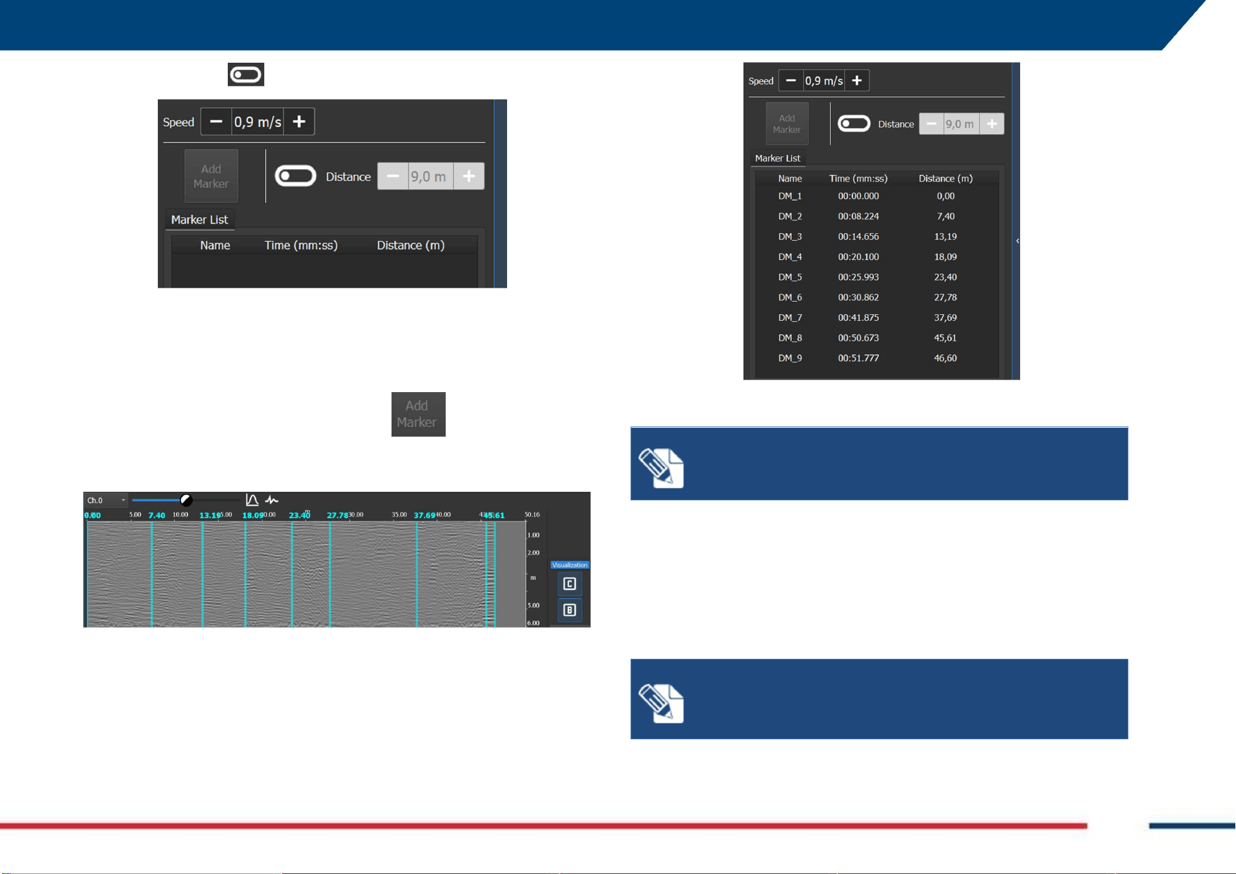Select the DM_3 marker name
The image size is (1236, 874).
tap(790, 236)
